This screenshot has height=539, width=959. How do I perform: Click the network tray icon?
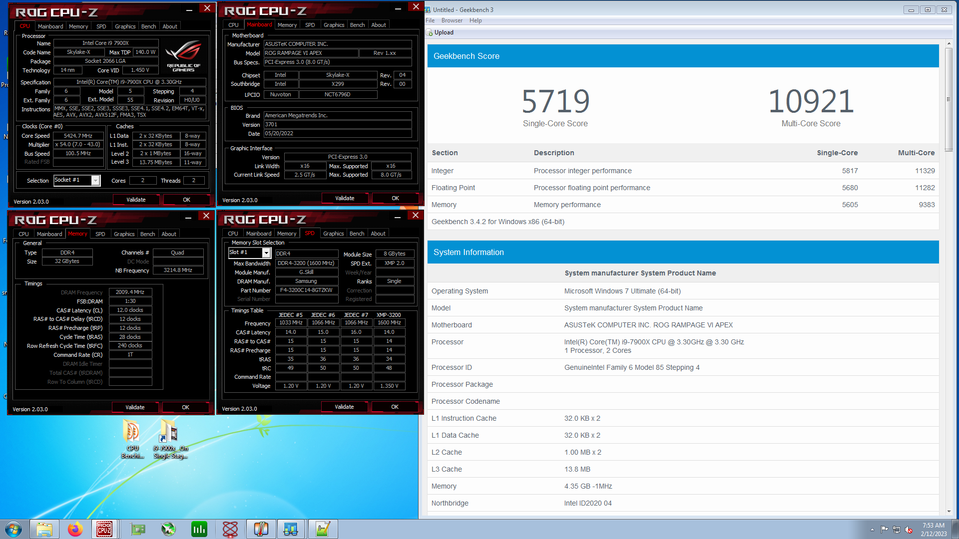(897, 530)
